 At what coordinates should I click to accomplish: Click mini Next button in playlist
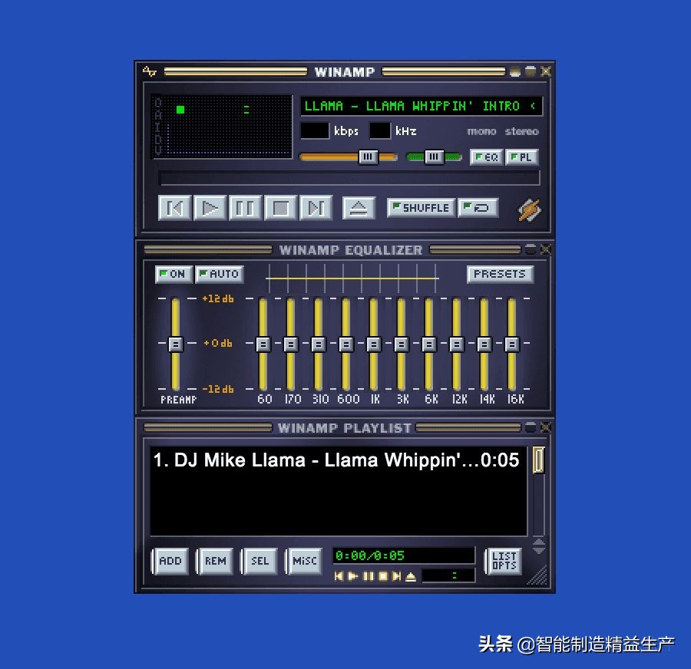(397, 575)
